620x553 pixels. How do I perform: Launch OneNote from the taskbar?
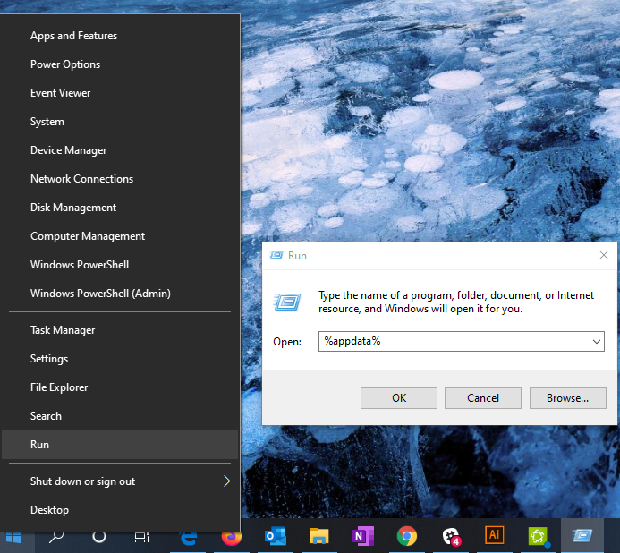tap(363, 536)
